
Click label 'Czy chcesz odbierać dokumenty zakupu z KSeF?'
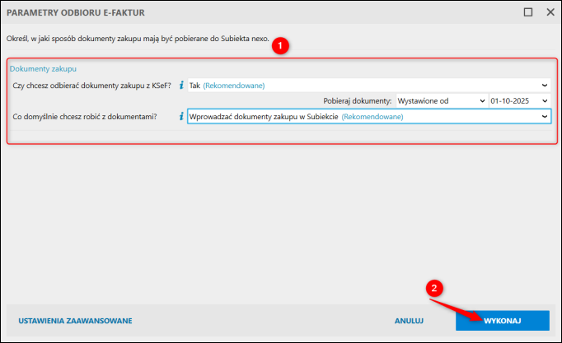pos(91,86)
